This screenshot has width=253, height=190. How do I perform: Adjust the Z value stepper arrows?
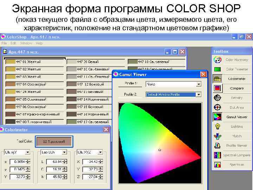(x=101, y=177)
